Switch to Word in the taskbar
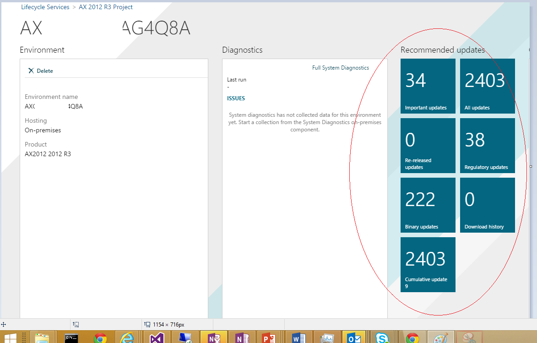 coord(298,338)
